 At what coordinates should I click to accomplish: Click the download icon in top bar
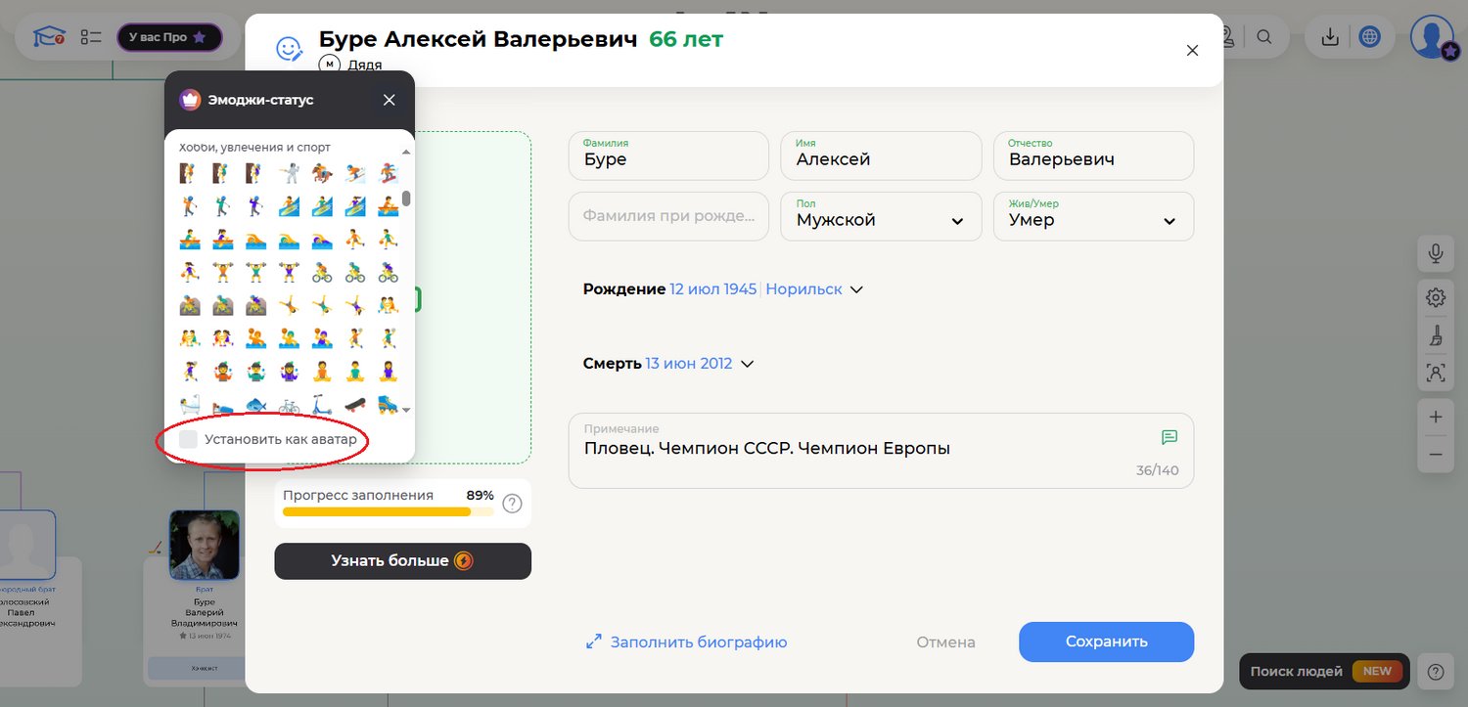[1330, 37]
